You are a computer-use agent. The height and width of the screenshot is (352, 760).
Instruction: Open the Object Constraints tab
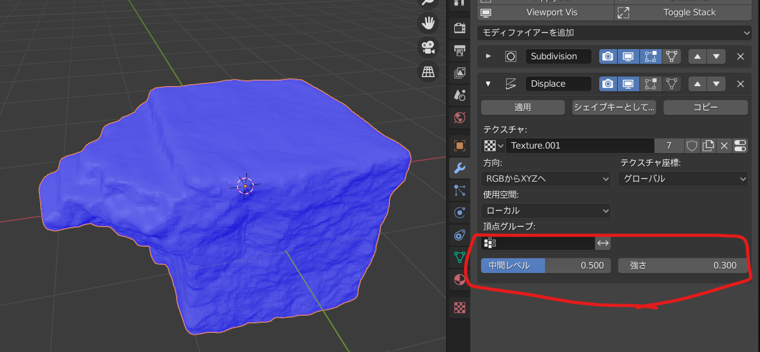(459, 235)
